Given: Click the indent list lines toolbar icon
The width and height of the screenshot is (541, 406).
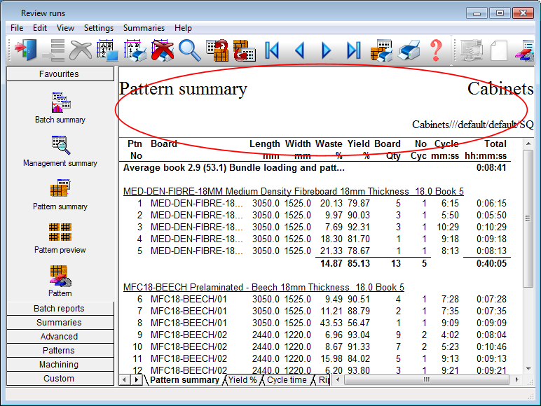Looking at the screenshot, I should pyautogui.click(x=53, y=50).
